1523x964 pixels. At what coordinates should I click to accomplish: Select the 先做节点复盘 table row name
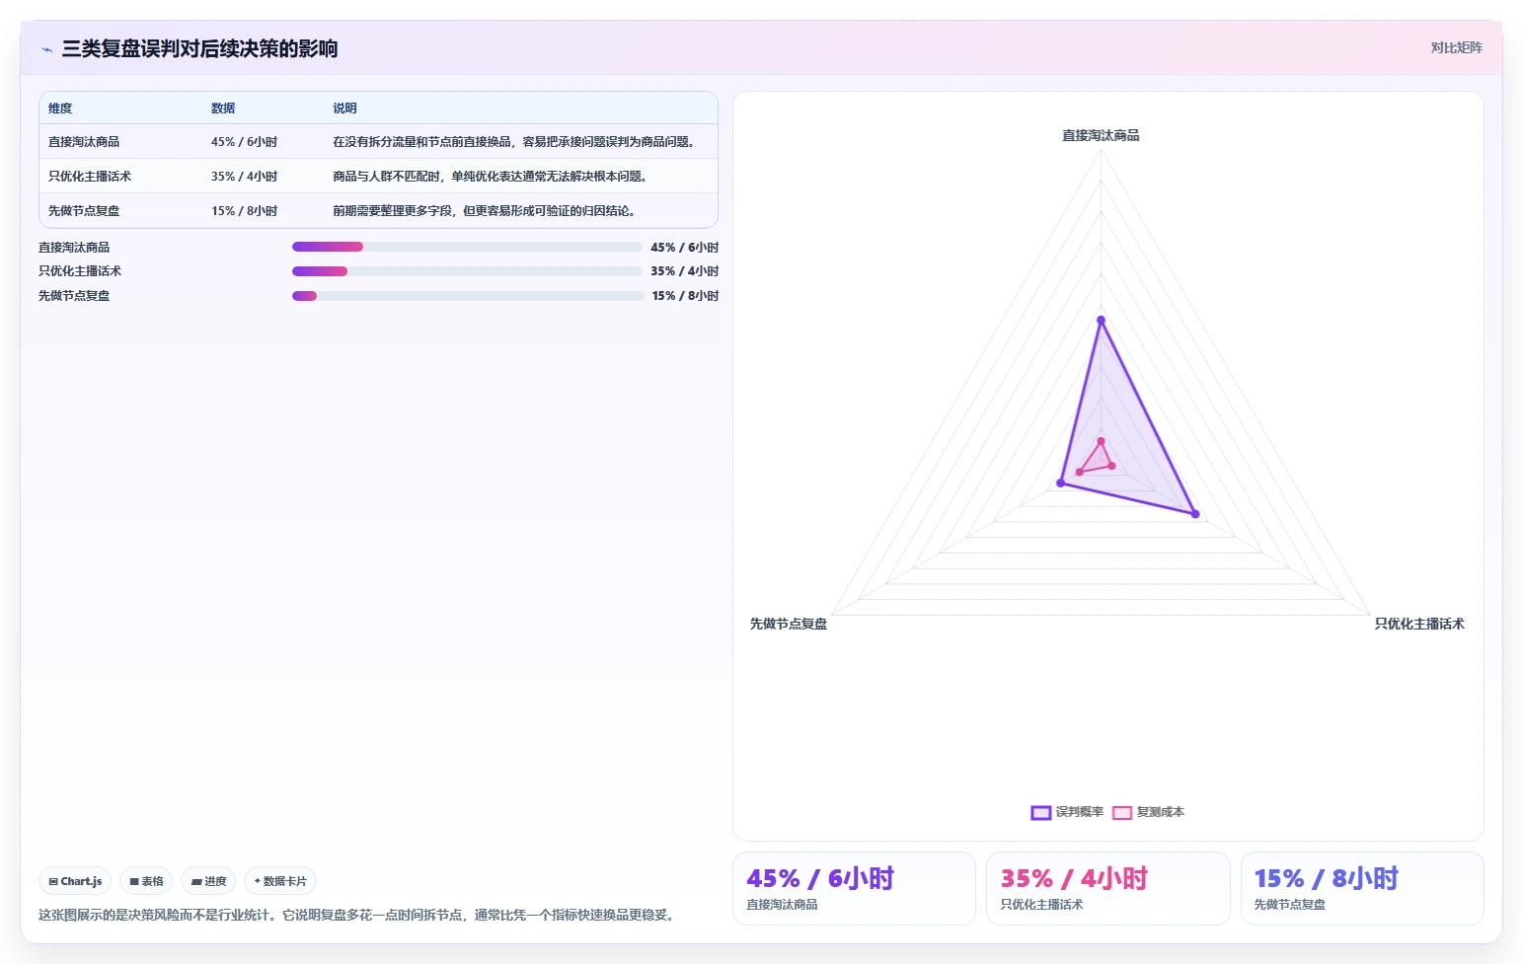[x=84, y=211]
